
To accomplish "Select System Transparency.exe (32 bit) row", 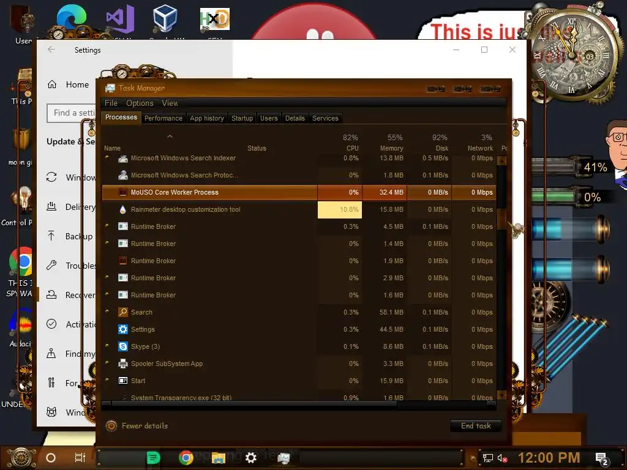I will pyautogui.click(x=299, y=397).
